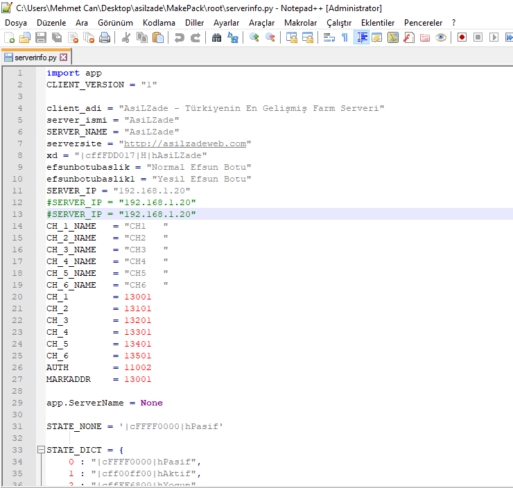Click the http://asilzadeweb.com link

[x=185, y=143]
